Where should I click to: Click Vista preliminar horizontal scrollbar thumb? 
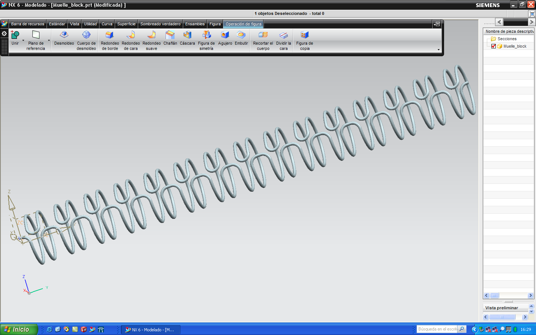pyautogui.click(x=502, y=317)
